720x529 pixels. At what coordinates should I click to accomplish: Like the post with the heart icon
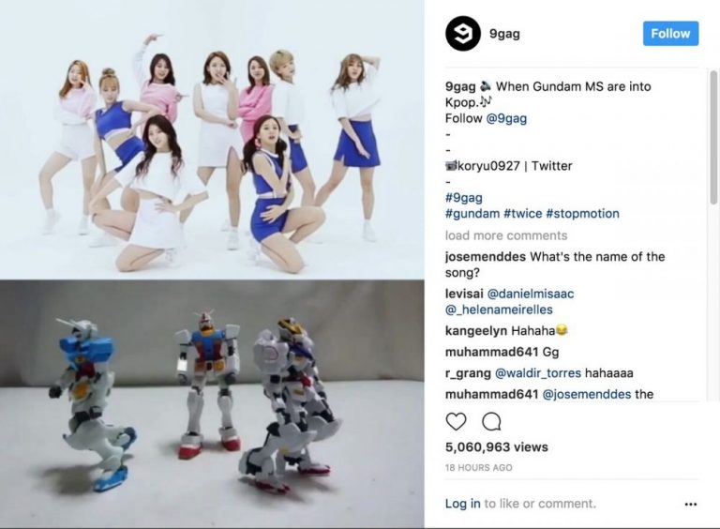456,421
